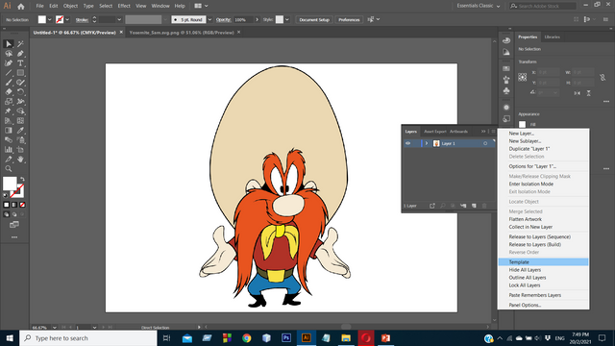Open the File menu

[x=40, y=6]
